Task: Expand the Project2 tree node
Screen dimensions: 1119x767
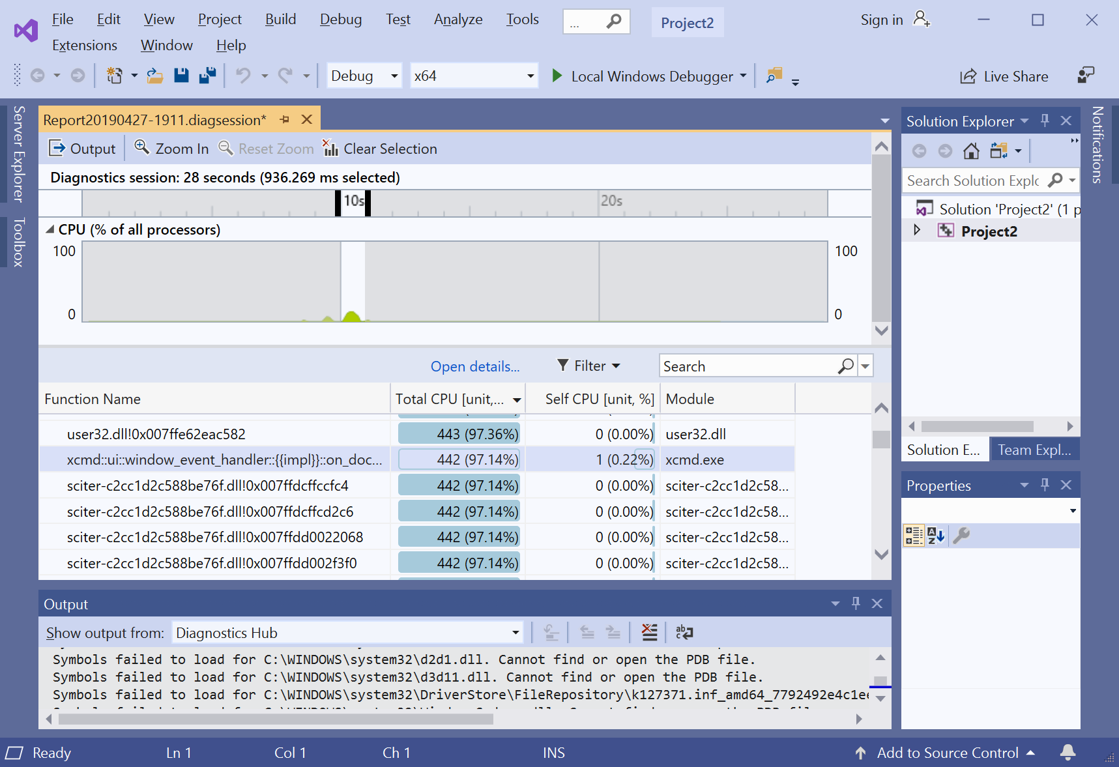Action: (x=917, y=230)
